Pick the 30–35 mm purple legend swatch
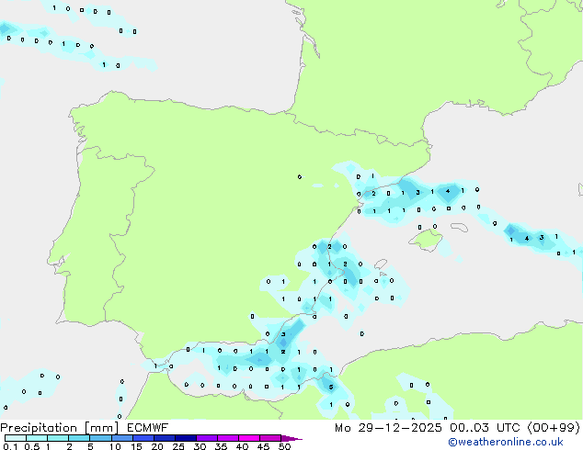The image size is (583, 450). [206, 438]
